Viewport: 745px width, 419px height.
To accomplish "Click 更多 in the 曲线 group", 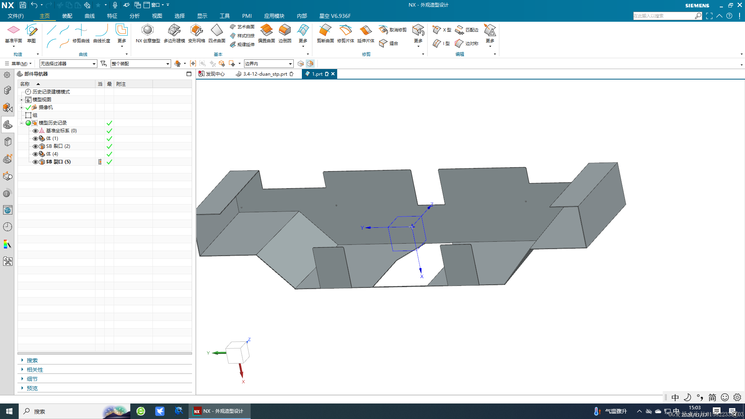I will click(122, 35).
